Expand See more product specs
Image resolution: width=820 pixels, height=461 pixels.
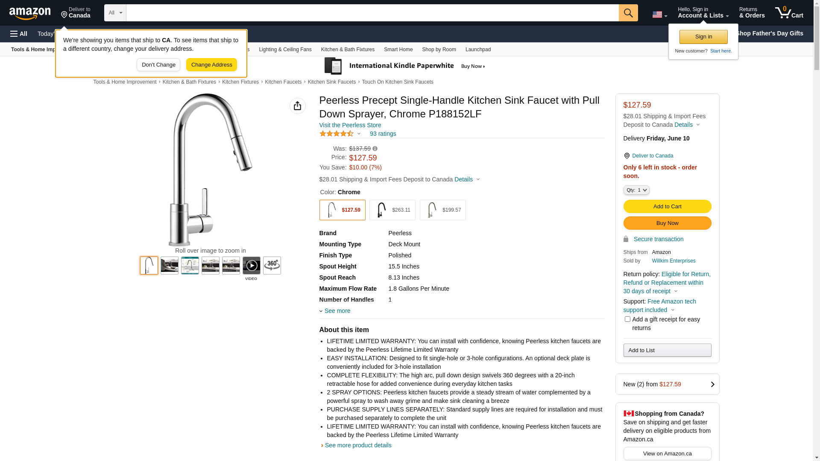(337, 311)
